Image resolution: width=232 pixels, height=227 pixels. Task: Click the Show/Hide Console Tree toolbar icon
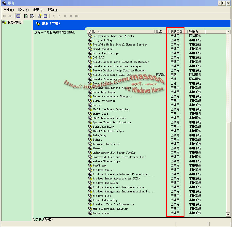pos(18,16)
